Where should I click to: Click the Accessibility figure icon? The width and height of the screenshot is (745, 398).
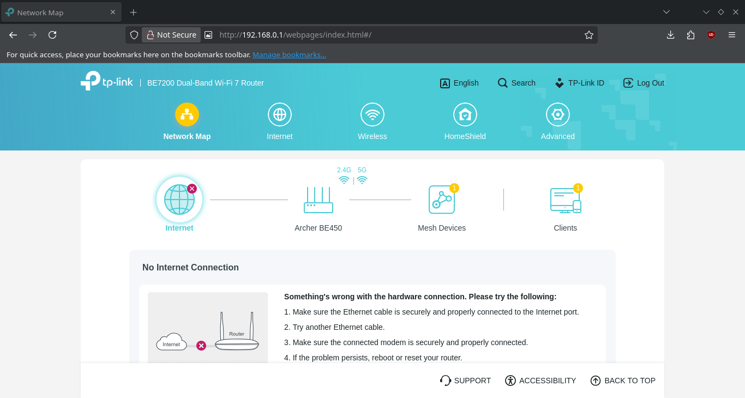click(x=510, y=381)
